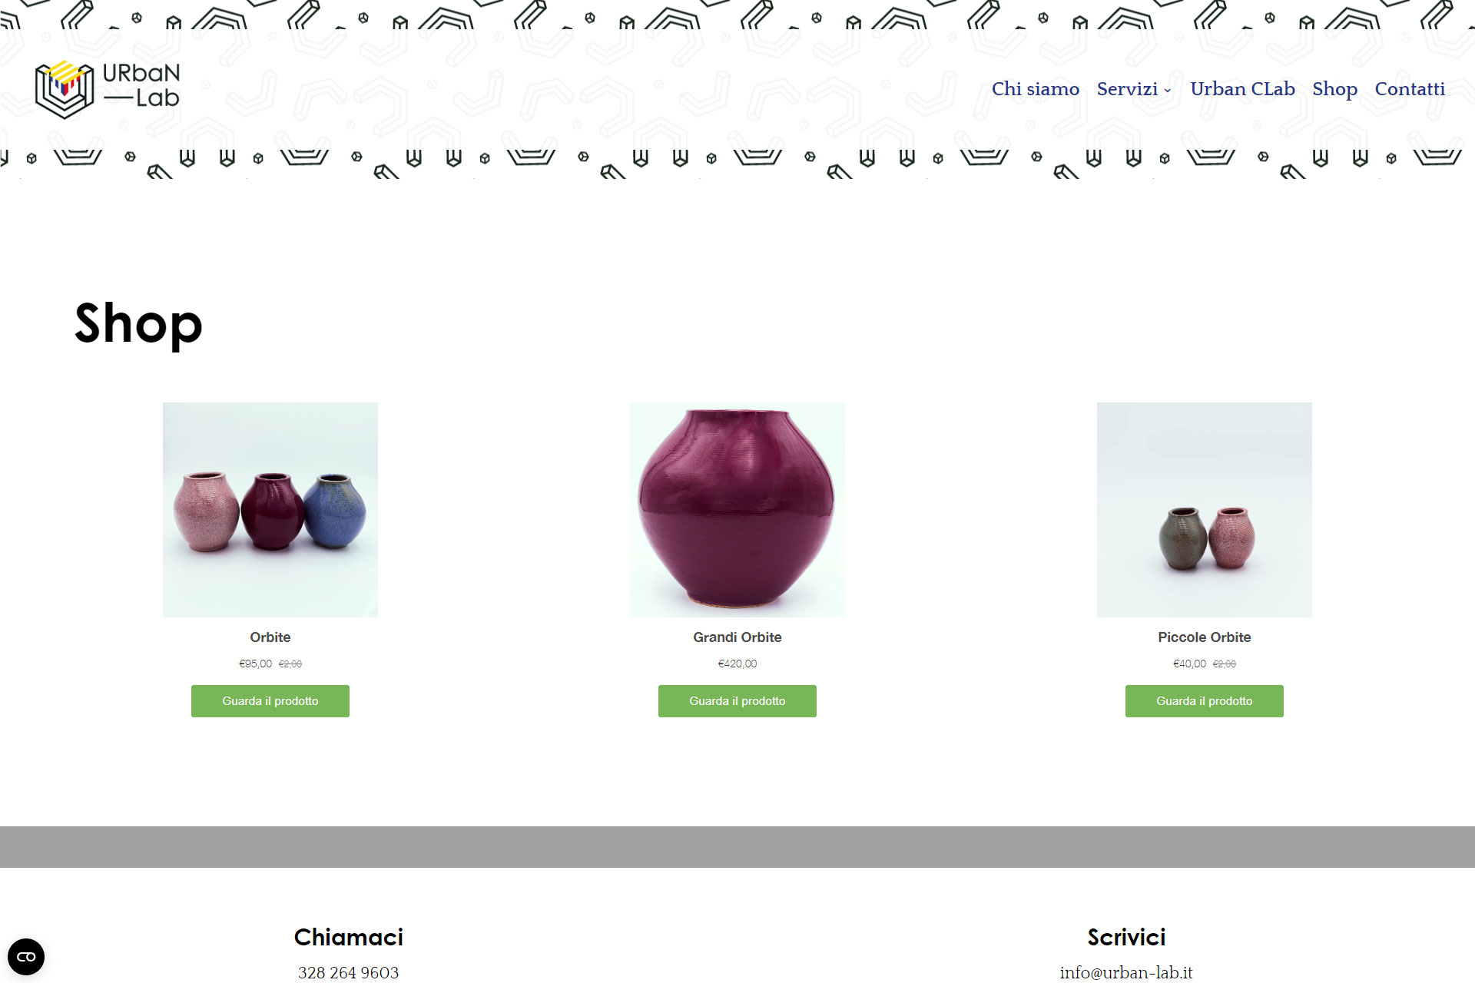Go to Urban CLab page
The height and width of the screenshot is (983, 1475).
[x=1242, y=89]
